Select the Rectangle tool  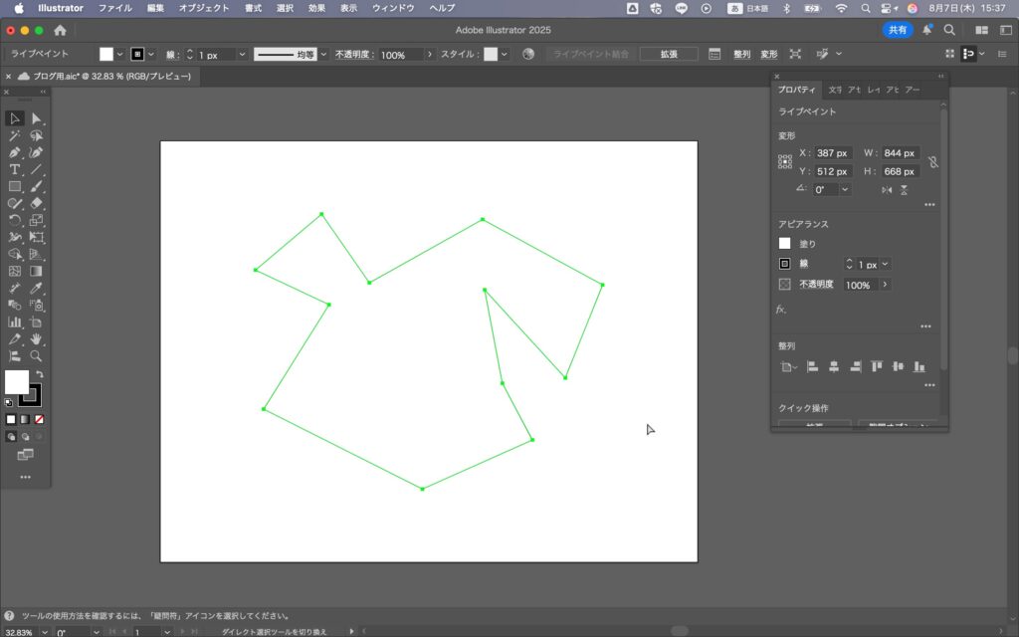coord(15,186)
